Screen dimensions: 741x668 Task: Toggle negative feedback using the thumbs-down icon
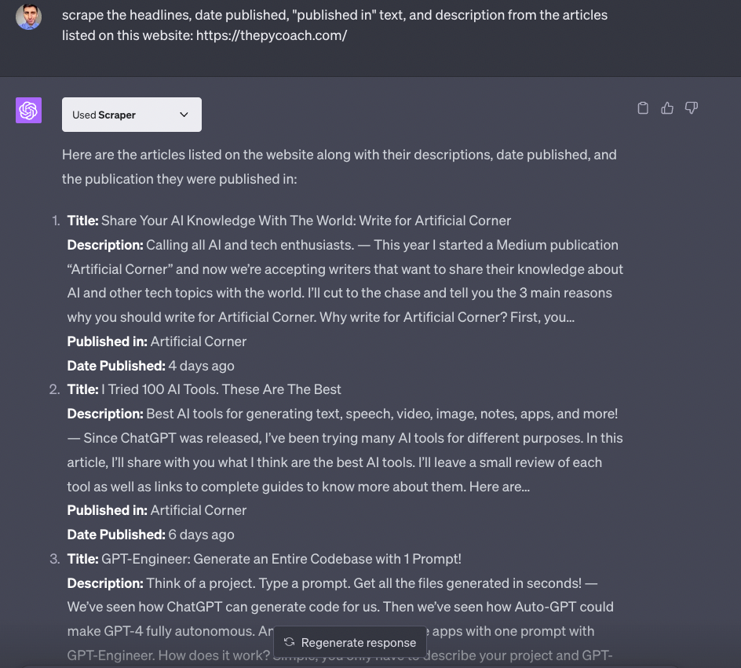(x=692, y=108)
